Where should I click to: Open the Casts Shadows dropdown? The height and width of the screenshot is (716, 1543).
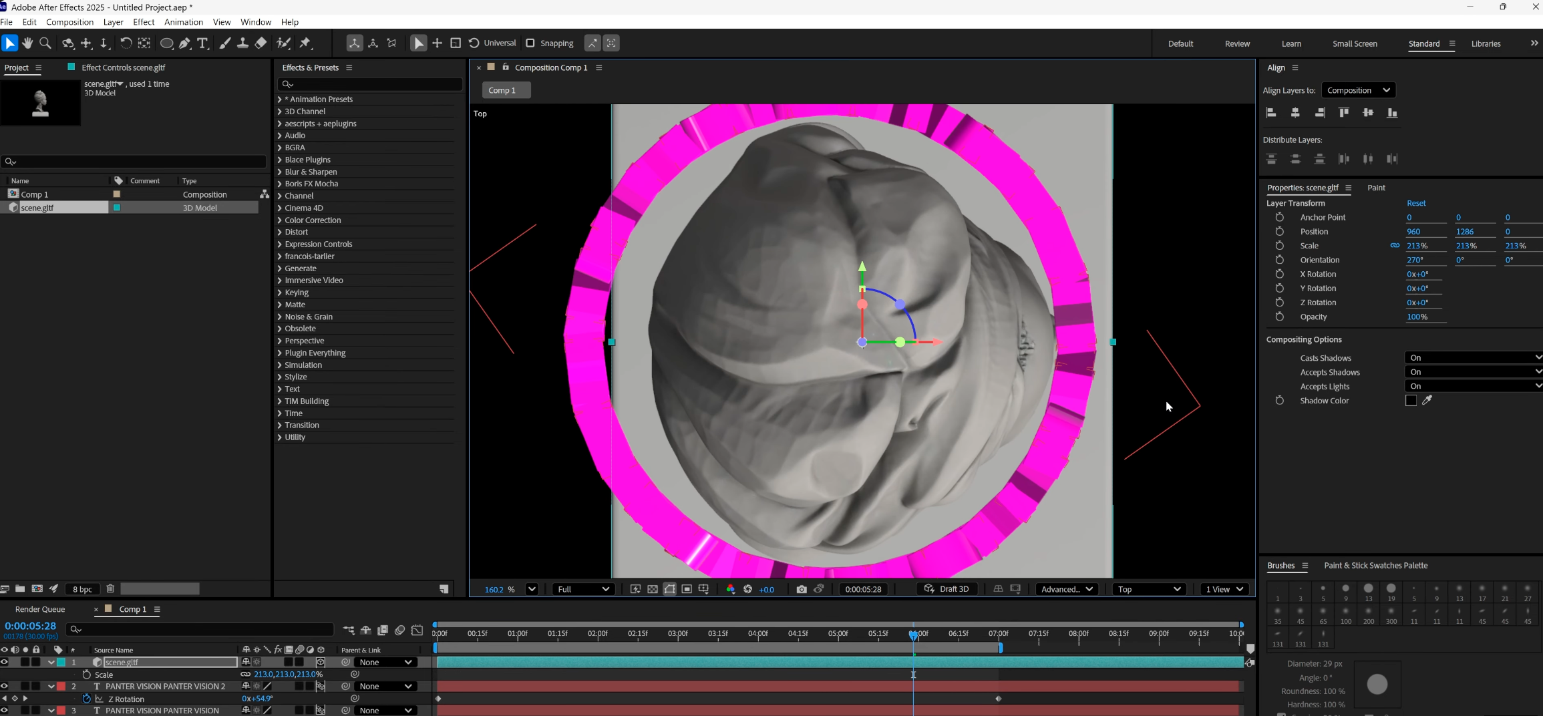click(1473, 358)
